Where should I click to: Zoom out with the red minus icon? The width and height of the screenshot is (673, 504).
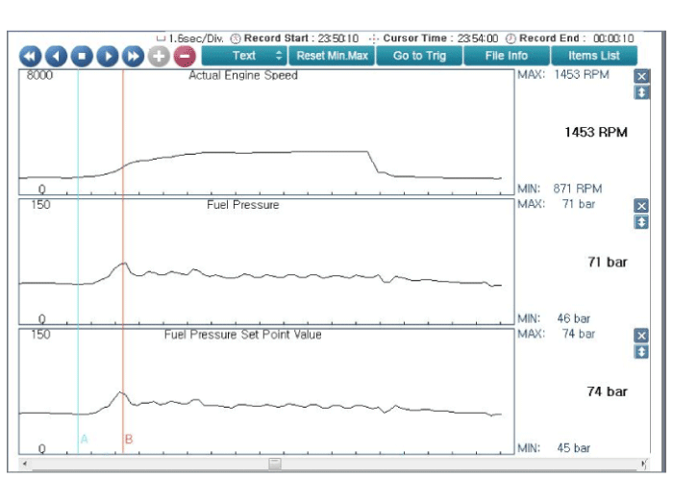185,56
